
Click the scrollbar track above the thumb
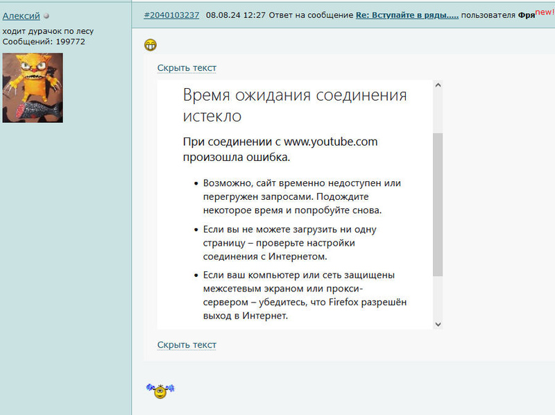[x=437, y=111]
